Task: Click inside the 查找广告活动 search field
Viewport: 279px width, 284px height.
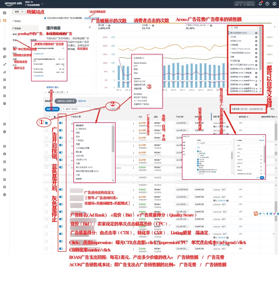Action: point(76,109)
